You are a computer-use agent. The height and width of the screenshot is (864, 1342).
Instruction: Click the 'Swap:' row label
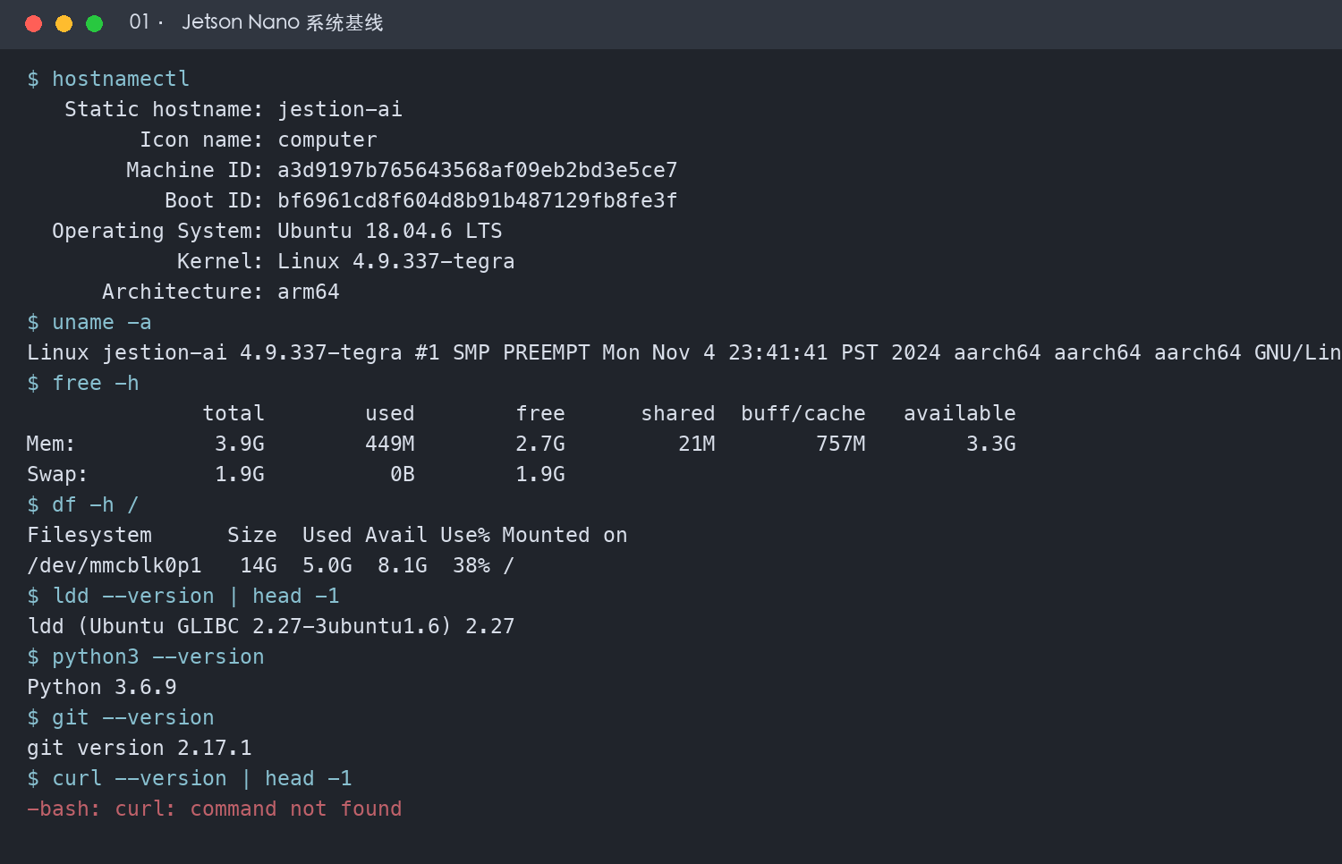[x=58, y=474]
